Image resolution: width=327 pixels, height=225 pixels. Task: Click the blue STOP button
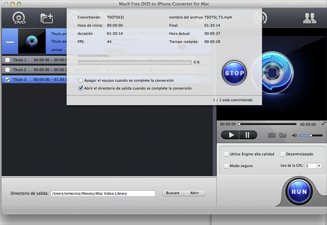(x=234, y=73)
